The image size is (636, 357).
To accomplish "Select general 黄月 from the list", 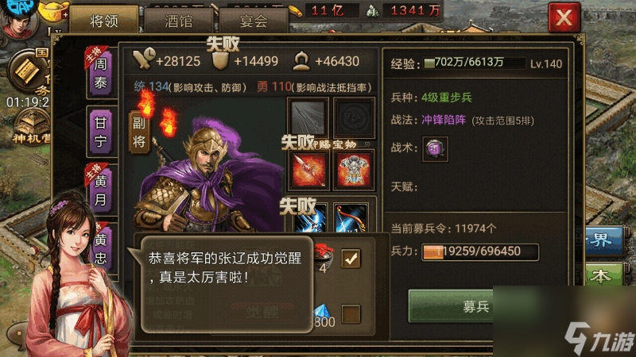I will point(101,190).
